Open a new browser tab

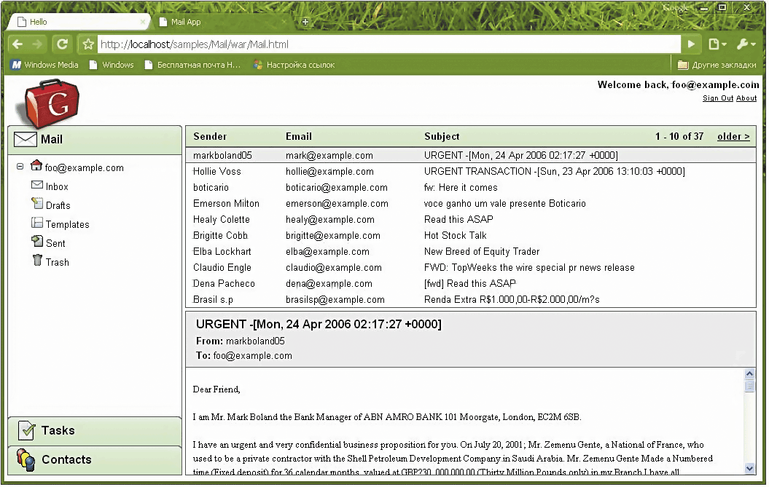click(305, 22)
